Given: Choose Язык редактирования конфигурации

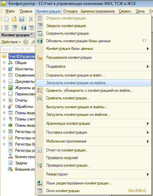Looking at the screenshot, I should pos(93,183).
